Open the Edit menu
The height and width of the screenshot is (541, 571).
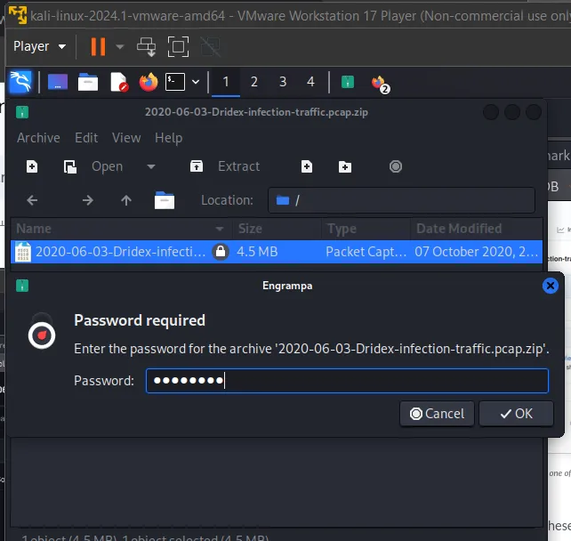coord(86,138)
